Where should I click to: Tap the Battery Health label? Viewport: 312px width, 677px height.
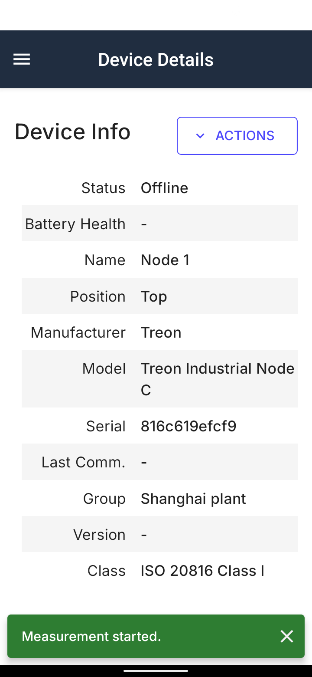pyautogui.click(x=75, y=224)
